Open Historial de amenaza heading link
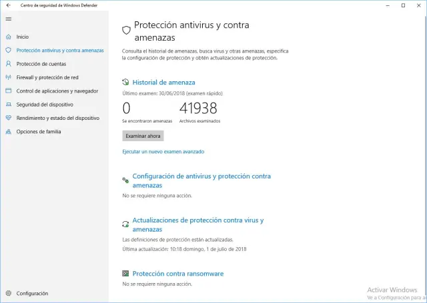Screen dimensions: 427x303 163,83
